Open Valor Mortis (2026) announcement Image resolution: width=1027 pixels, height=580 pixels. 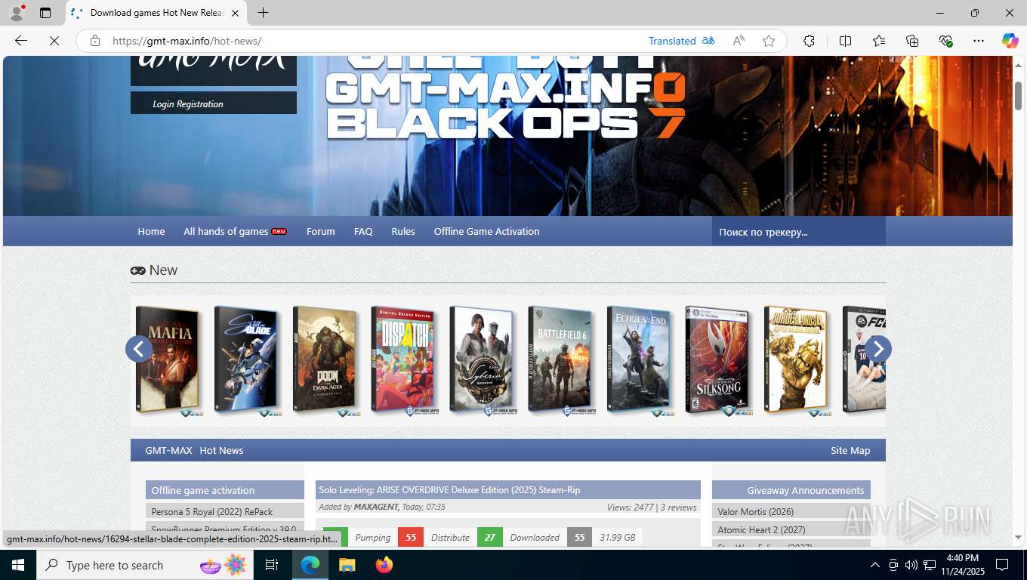coord(755,511)
